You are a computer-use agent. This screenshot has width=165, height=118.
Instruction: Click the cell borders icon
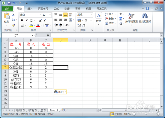tap(22, 26)
